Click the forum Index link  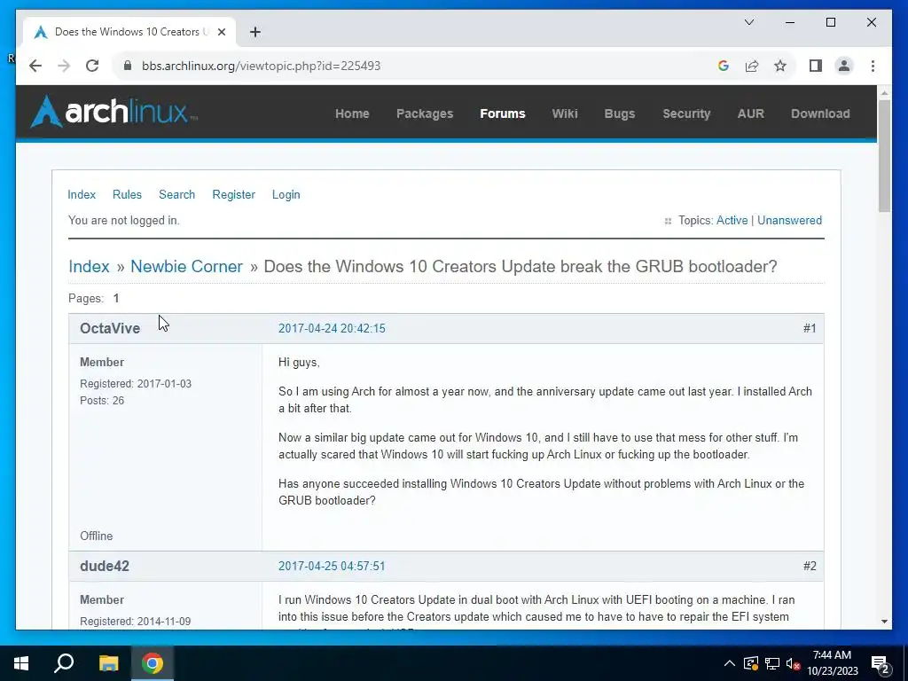coord(82,194)
